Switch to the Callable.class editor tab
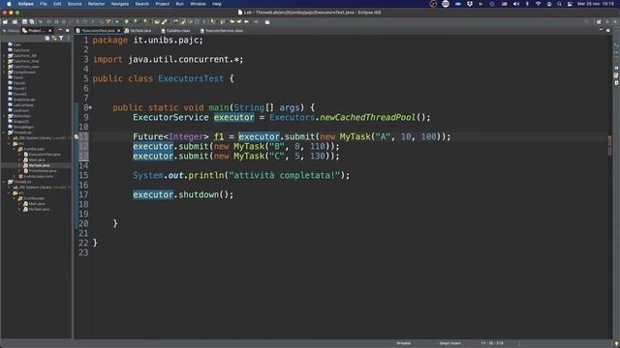 (x=175, y=31)
